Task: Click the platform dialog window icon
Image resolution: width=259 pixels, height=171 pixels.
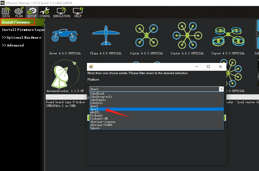Action: pos(91,67)
